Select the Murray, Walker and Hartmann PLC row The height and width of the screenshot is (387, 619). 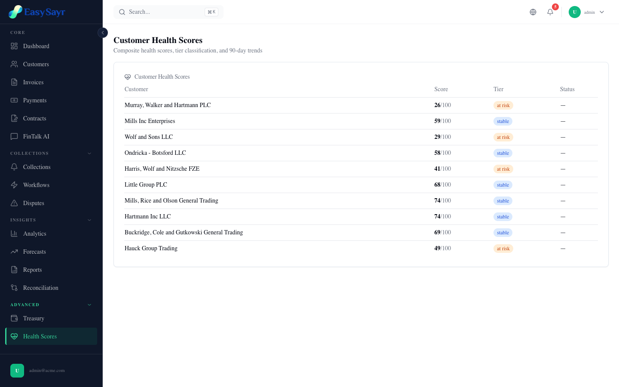click(x=168, y=105)
